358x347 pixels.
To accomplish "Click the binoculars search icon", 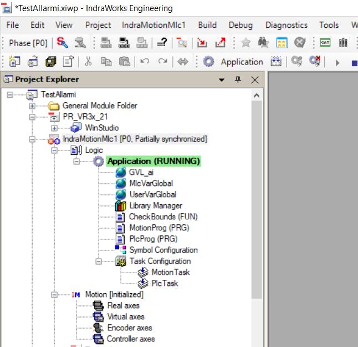I will [x=263, y=43].
